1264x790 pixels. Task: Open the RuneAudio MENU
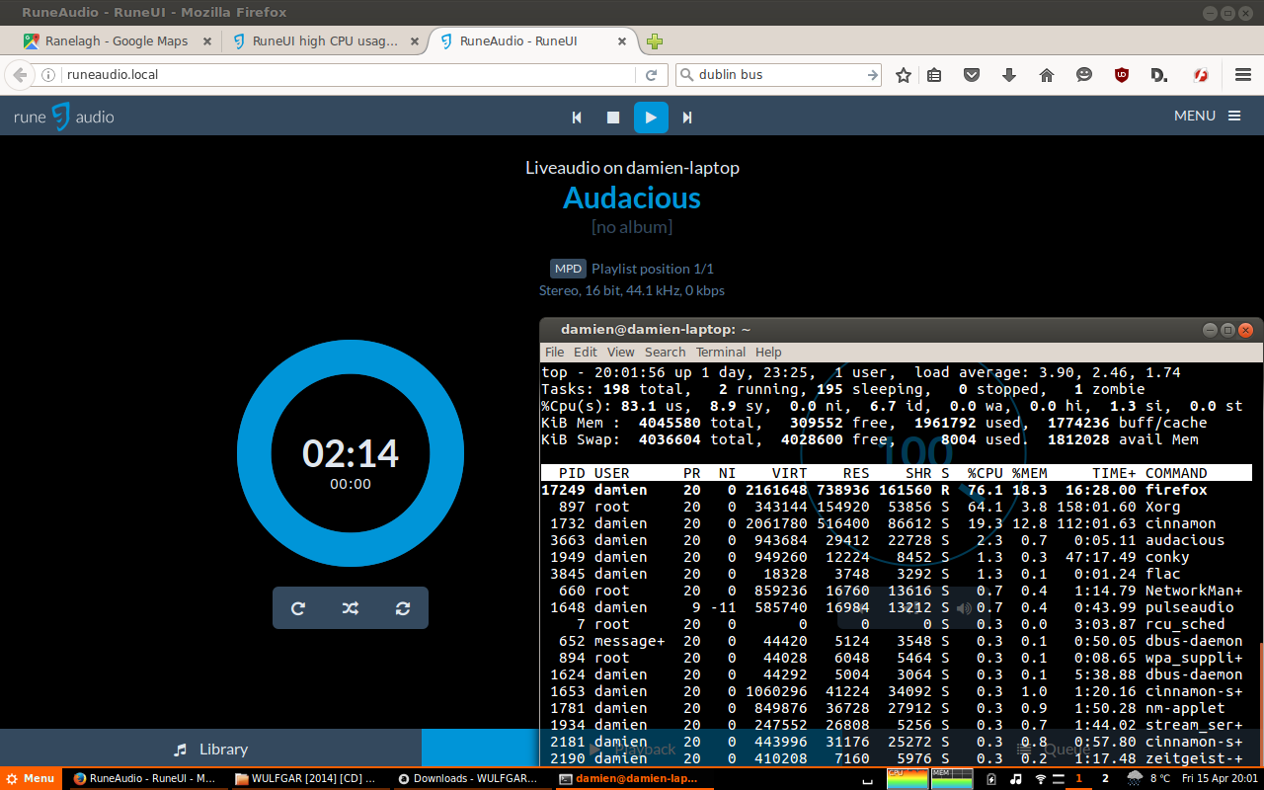(1207, 116)
